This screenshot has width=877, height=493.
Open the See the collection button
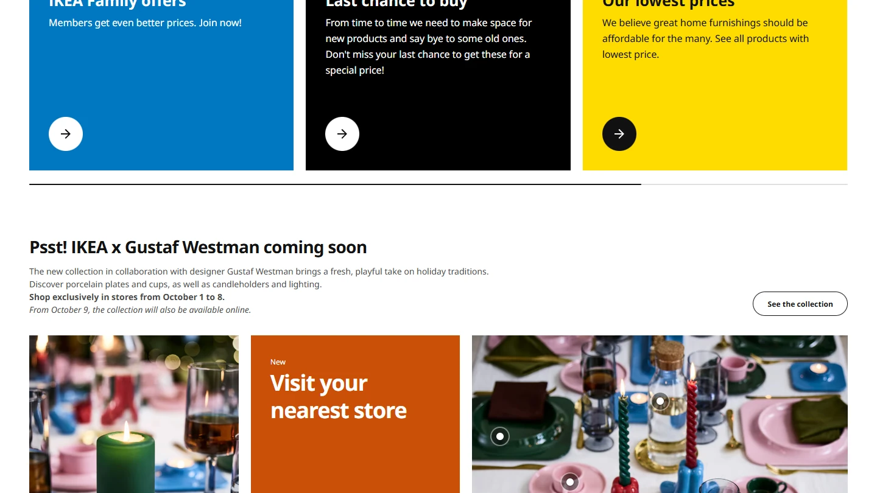tap(800, 304)
